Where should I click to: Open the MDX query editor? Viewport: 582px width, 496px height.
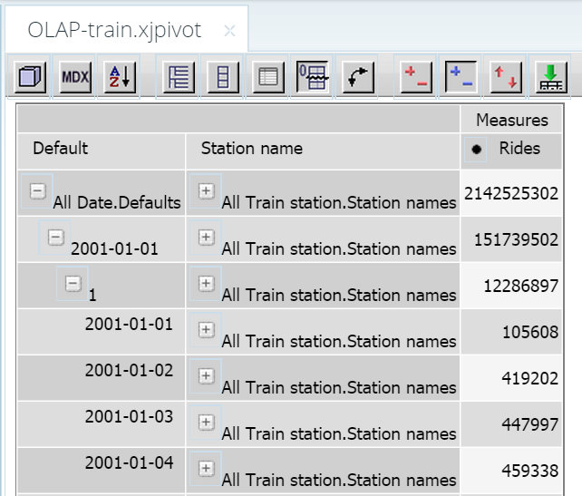[75, 77]
